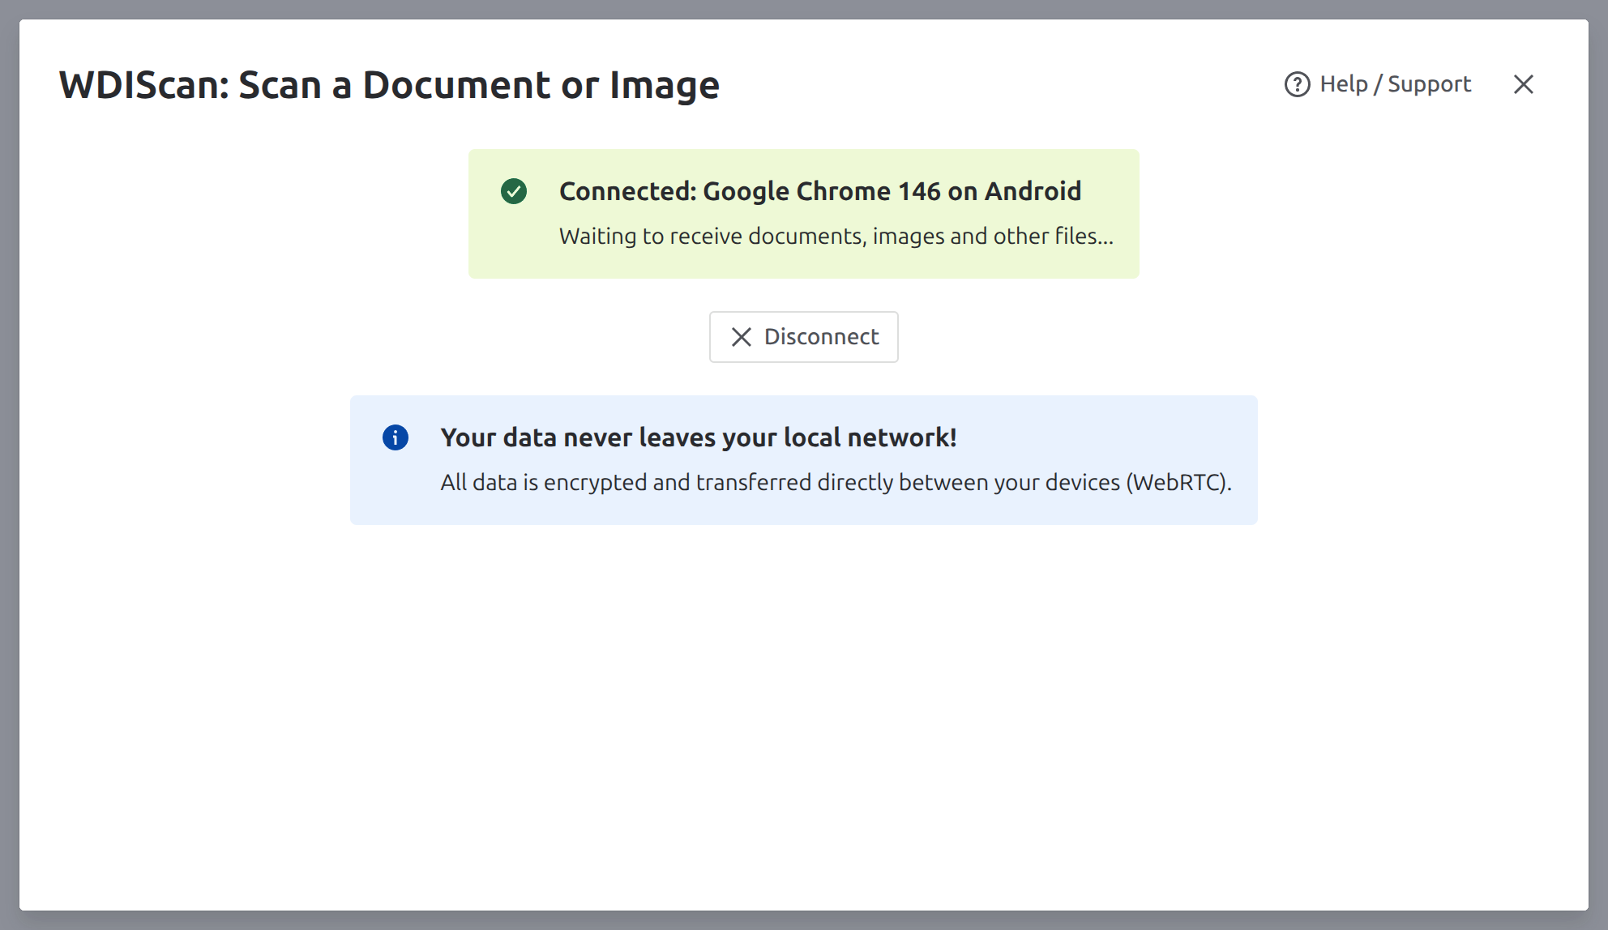Click the local network privacy heading
1608x930 pixels.
[698, 437]
